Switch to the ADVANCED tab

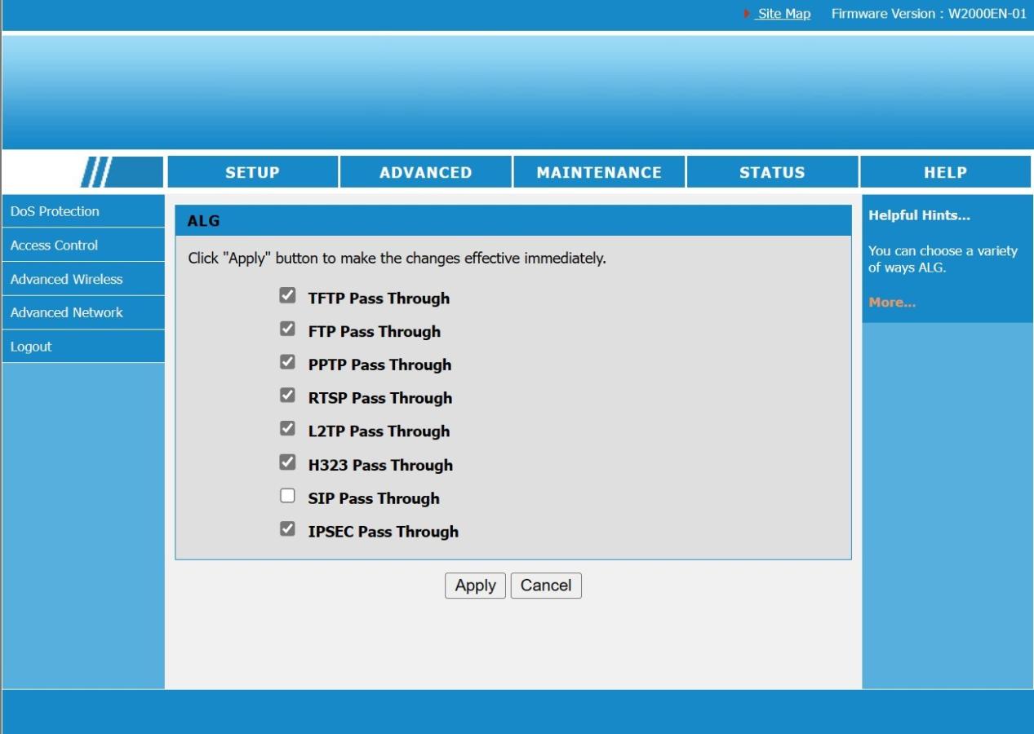pos(425,172)
